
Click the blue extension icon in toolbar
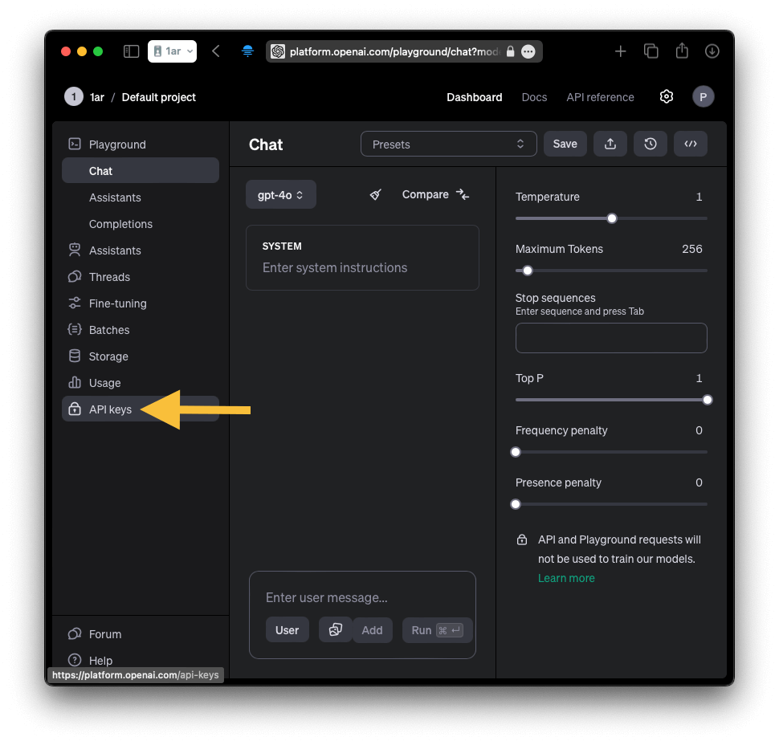click(247, 51)
